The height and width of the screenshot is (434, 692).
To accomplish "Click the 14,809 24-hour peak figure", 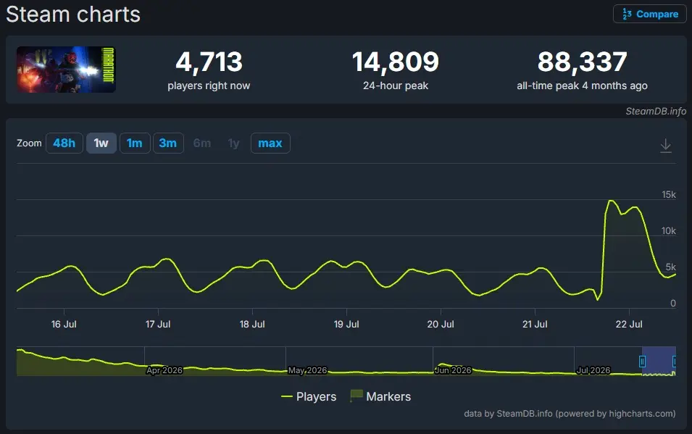I will coord(396,62).
